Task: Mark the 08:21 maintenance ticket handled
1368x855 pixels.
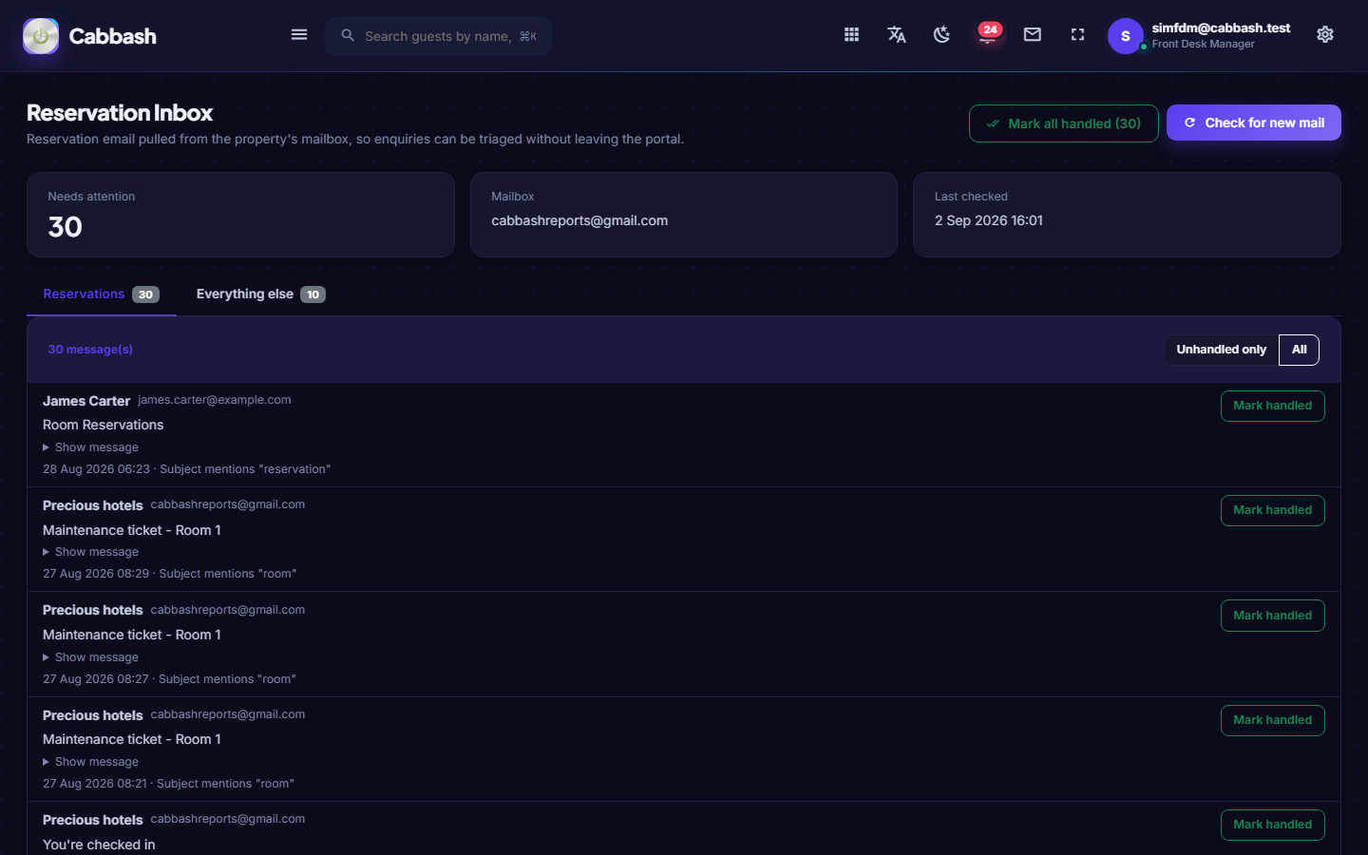Action: click(x=1272, y=720)
